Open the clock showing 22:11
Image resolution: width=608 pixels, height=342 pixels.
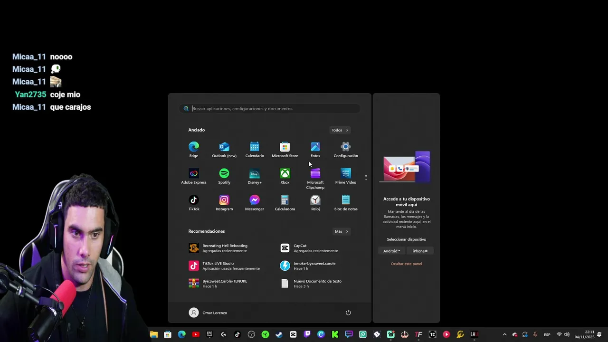pyautogui.click(x=584, y=334)
